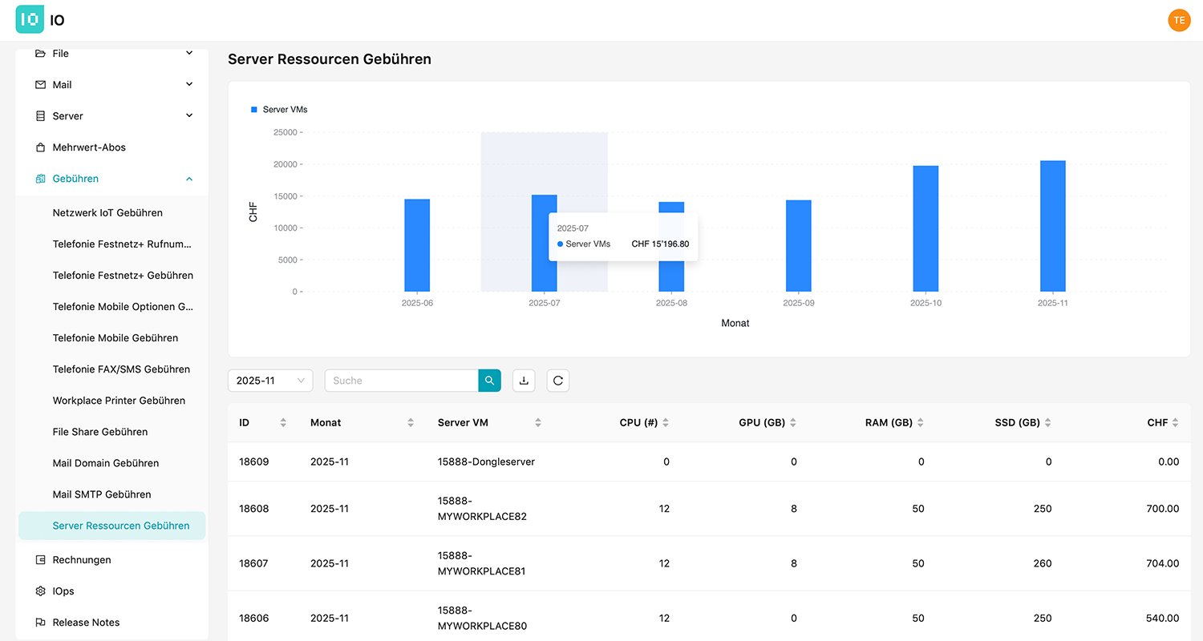
Task: Click the download export icon
Action: [x=524, y=381]
